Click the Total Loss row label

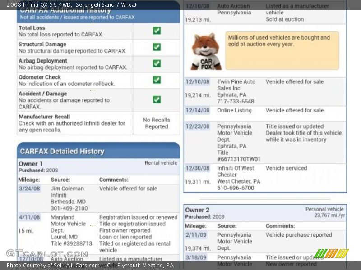click(32, 28)
